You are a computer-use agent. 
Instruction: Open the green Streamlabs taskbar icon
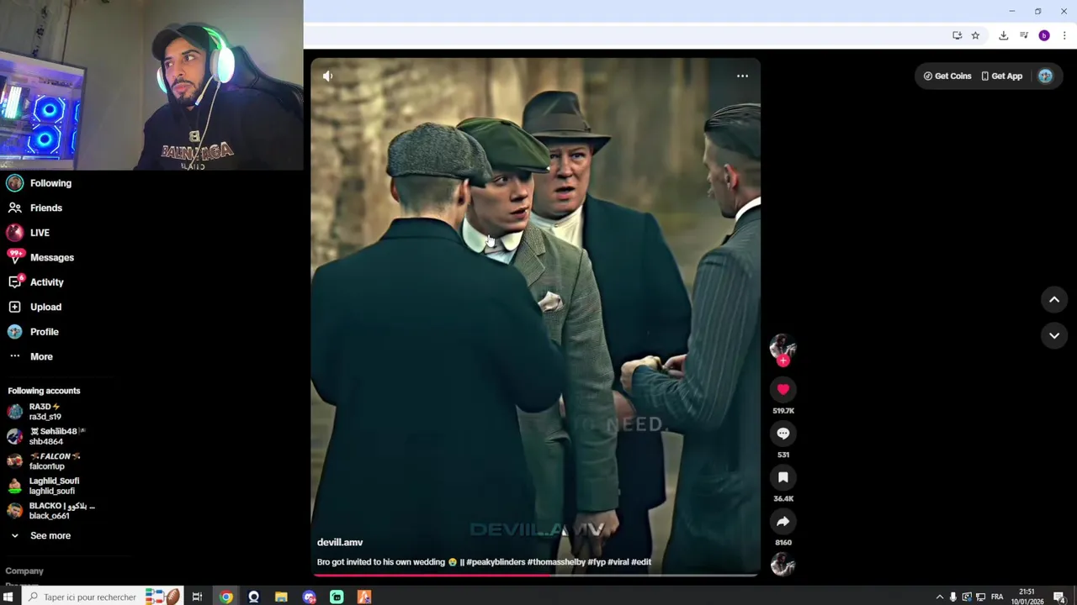coord(337,597)
